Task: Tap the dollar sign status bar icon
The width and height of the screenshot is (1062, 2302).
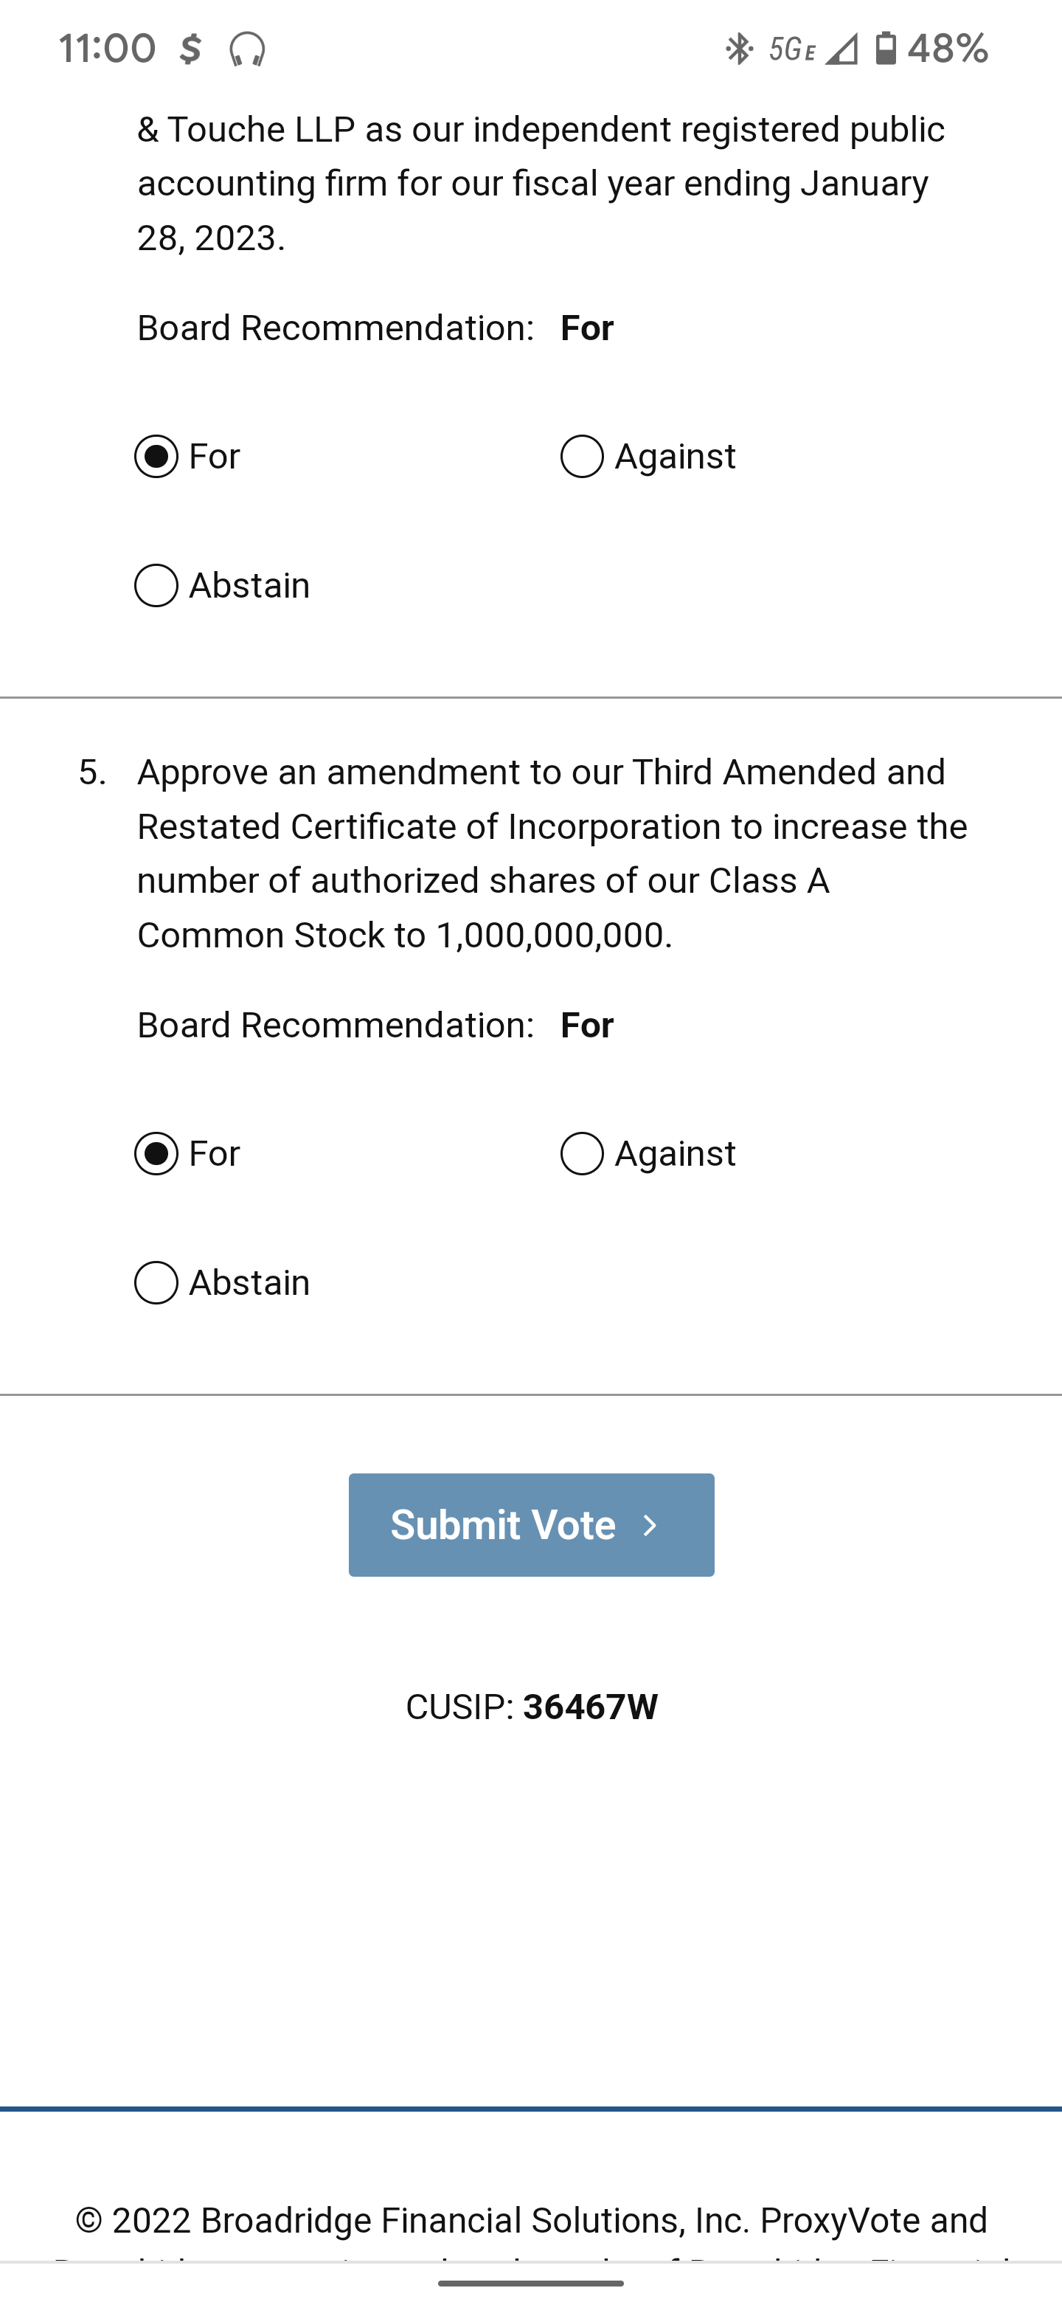Action: click(x=190, y=49)
